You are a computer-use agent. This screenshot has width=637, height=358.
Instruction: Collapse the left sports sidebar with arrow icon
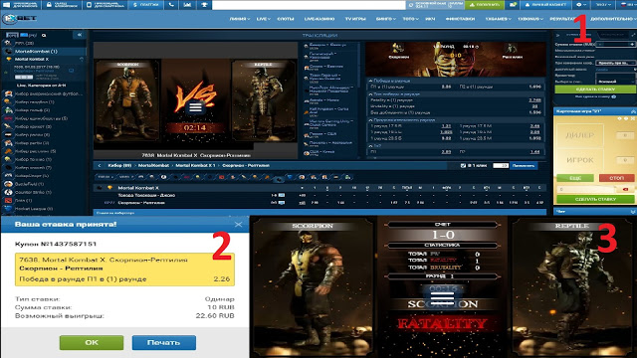(80, 35)
